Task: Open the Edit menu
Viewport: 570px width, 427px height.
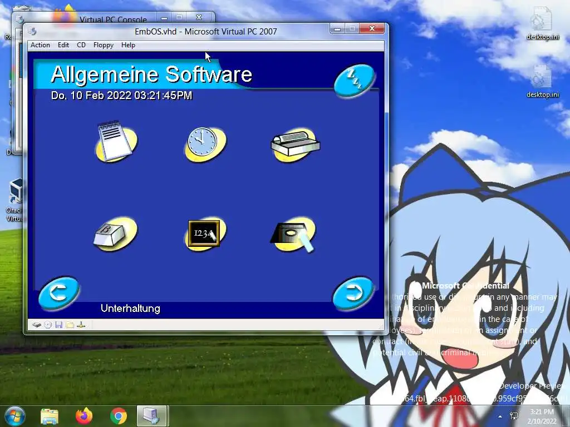Action: click(63, 45)
